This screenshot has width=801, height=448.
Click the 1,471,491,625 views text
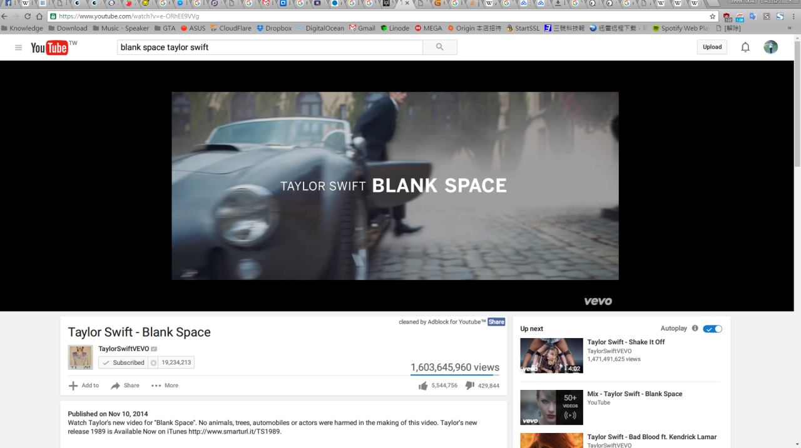tap(614, 359)
